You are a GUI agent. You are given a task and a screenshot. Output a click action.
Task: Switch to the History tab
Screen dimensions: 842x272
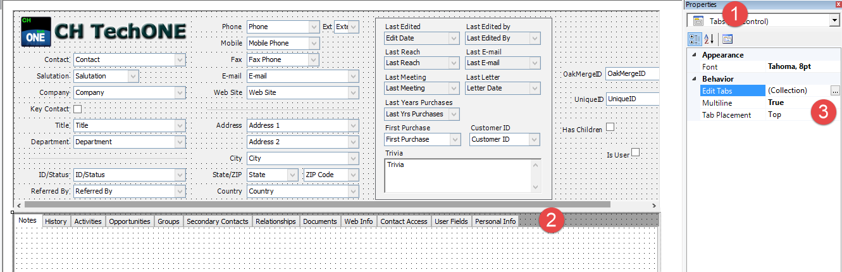click(56, 221)
